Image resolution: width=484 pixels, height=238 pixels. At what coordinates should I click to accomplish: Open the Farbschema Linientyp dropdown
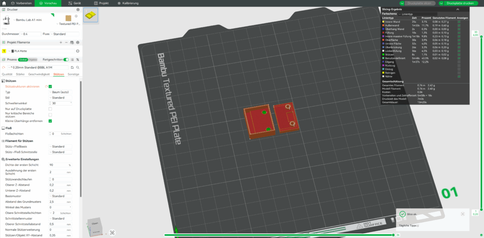pyautogui.click(x=407, y=14)
